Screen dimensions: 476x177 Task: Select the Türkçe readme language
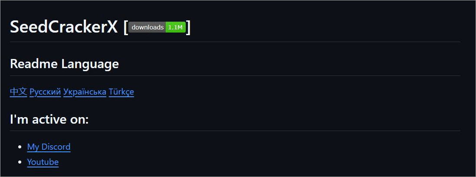pos(121,92)
